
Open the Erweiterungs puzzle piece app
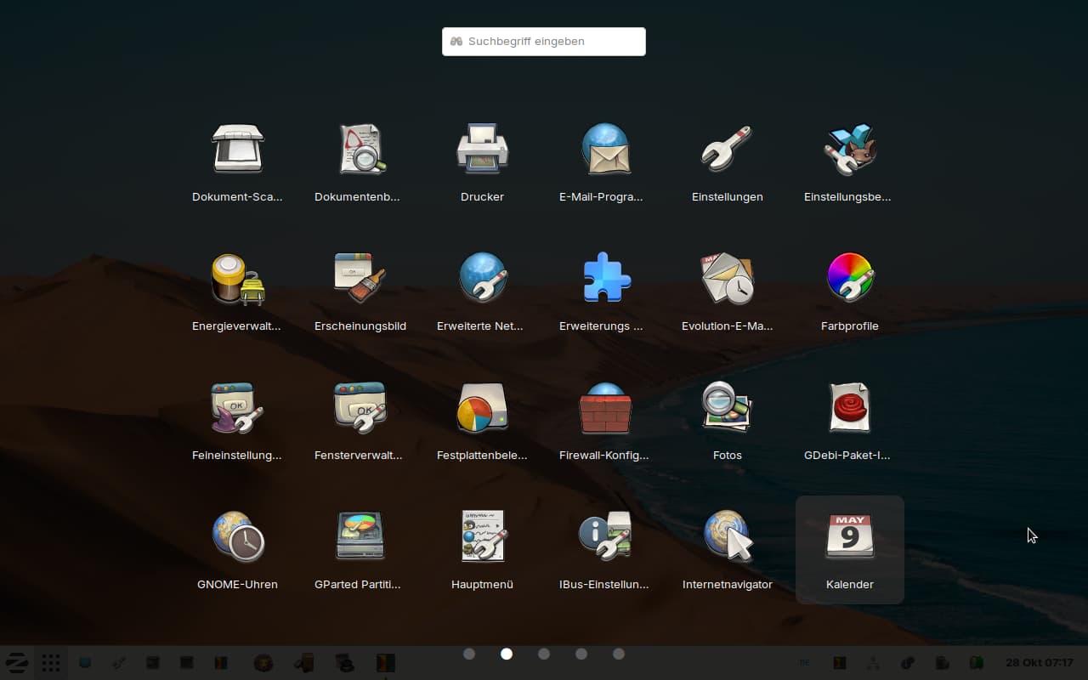click(604, 279)
